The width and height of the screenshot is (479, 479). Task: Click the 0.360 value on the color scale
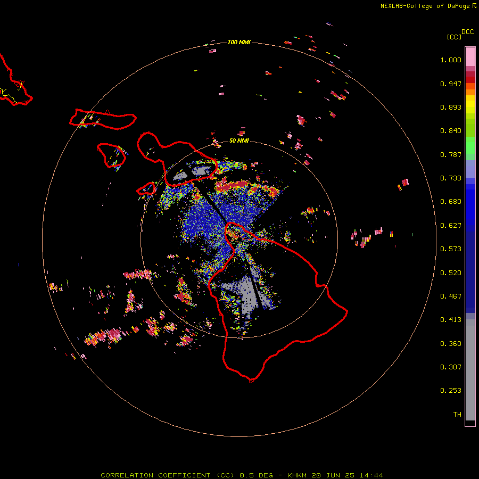pos(451,344)
